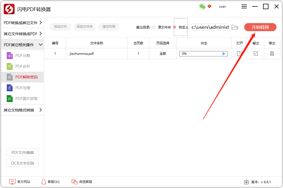Choose PDF分割 in sidebar
Viewport: 283px width, 188px height.
coord(23,56)
